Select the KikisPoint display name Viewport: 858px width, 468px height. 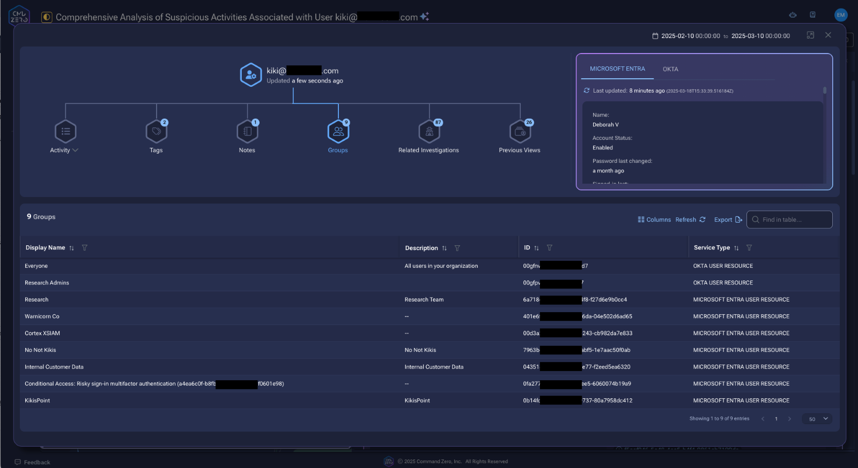coord(38,401)
